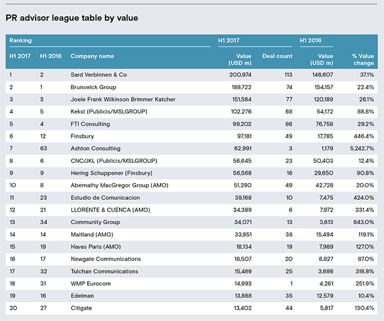Select the FTI Consulting row
Image resolution: width=384 pixels, height=321 pixels.
coord(191,124)
